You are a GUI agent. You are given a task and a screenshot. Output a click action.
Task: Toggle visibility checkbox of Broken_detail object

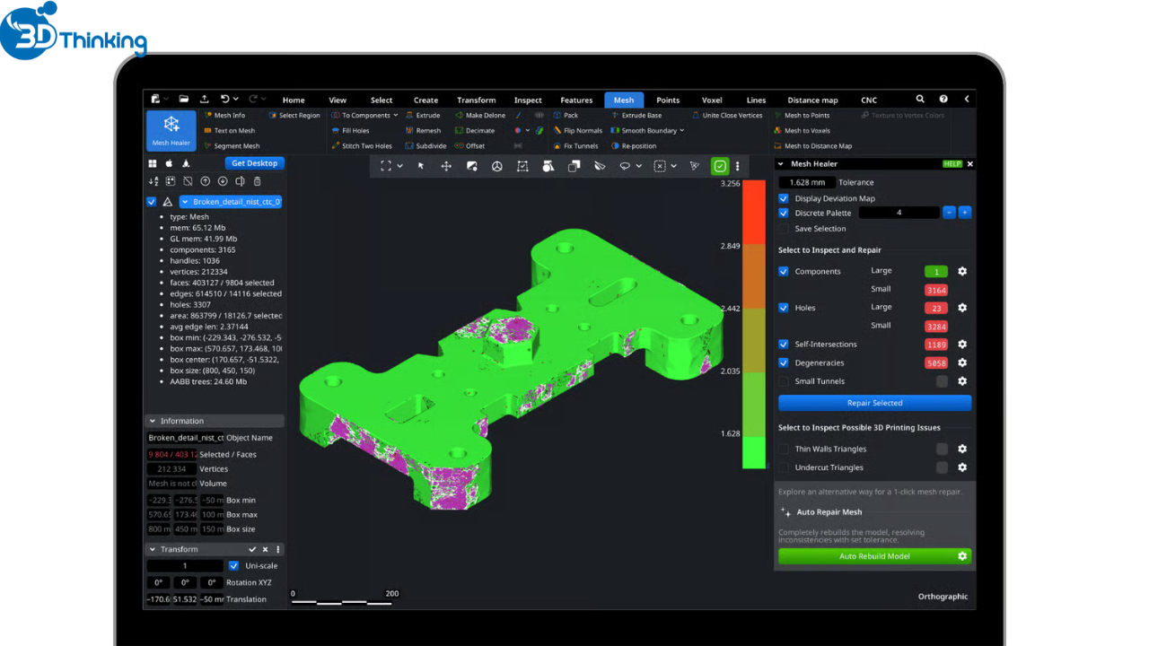coord(152,202)
